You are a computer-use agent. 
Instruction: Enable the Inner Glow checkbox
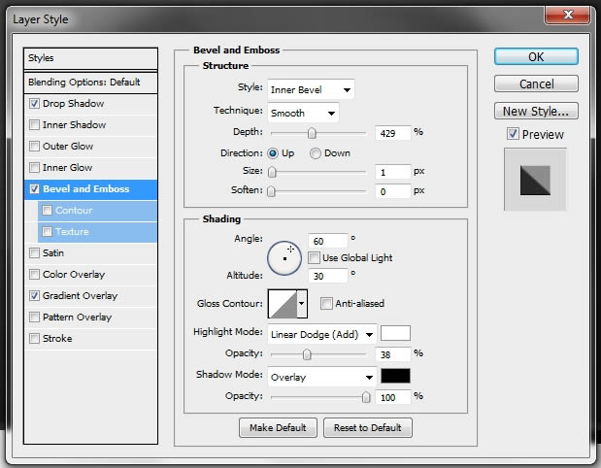35,168
